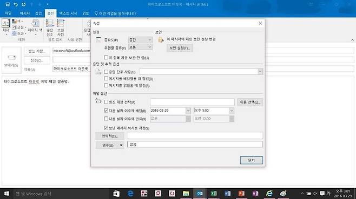Uncheck 'save copy of sent message' checkbox (S)
Viewport: 356px width, 199px height.
(x=106, y=128)
